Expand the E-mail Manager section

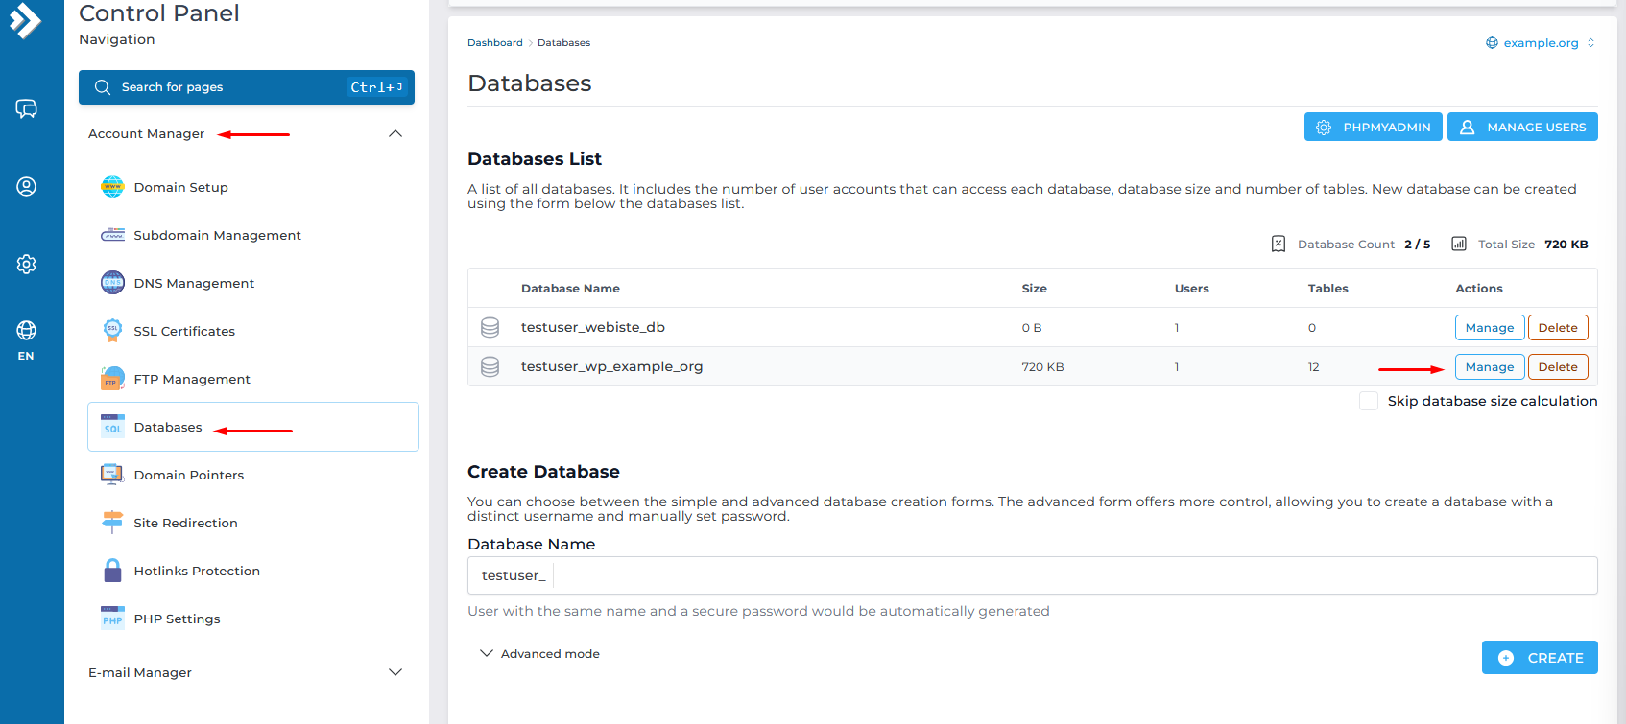(395, 672)
